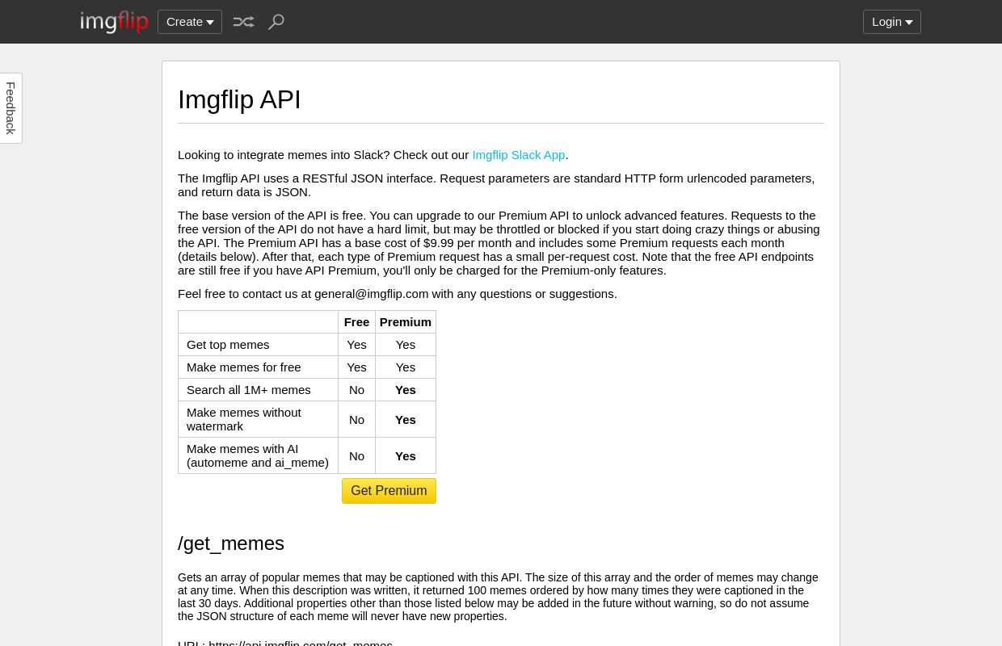Select the 'Make memes for free' row label
1002x646 pixels.
coord(244,367)
